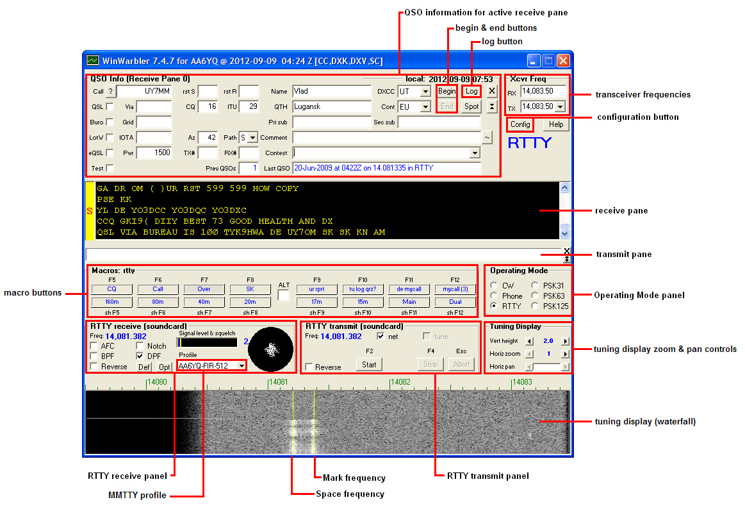
Task: Open the MMTTY Profile dropdown
Action: coord(242,365)
